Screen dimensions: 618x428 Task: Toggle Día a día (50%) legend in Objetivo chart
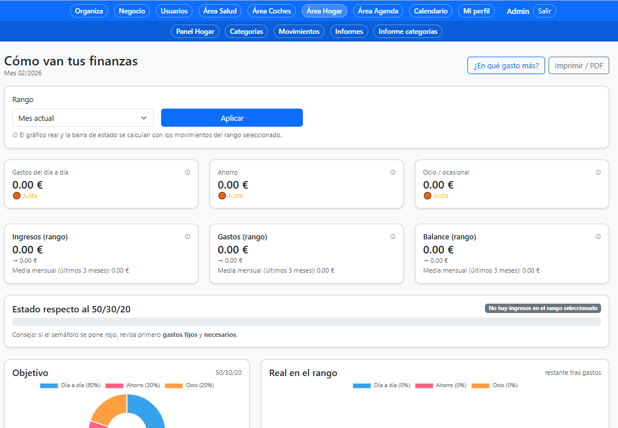[x=71, y=385]
